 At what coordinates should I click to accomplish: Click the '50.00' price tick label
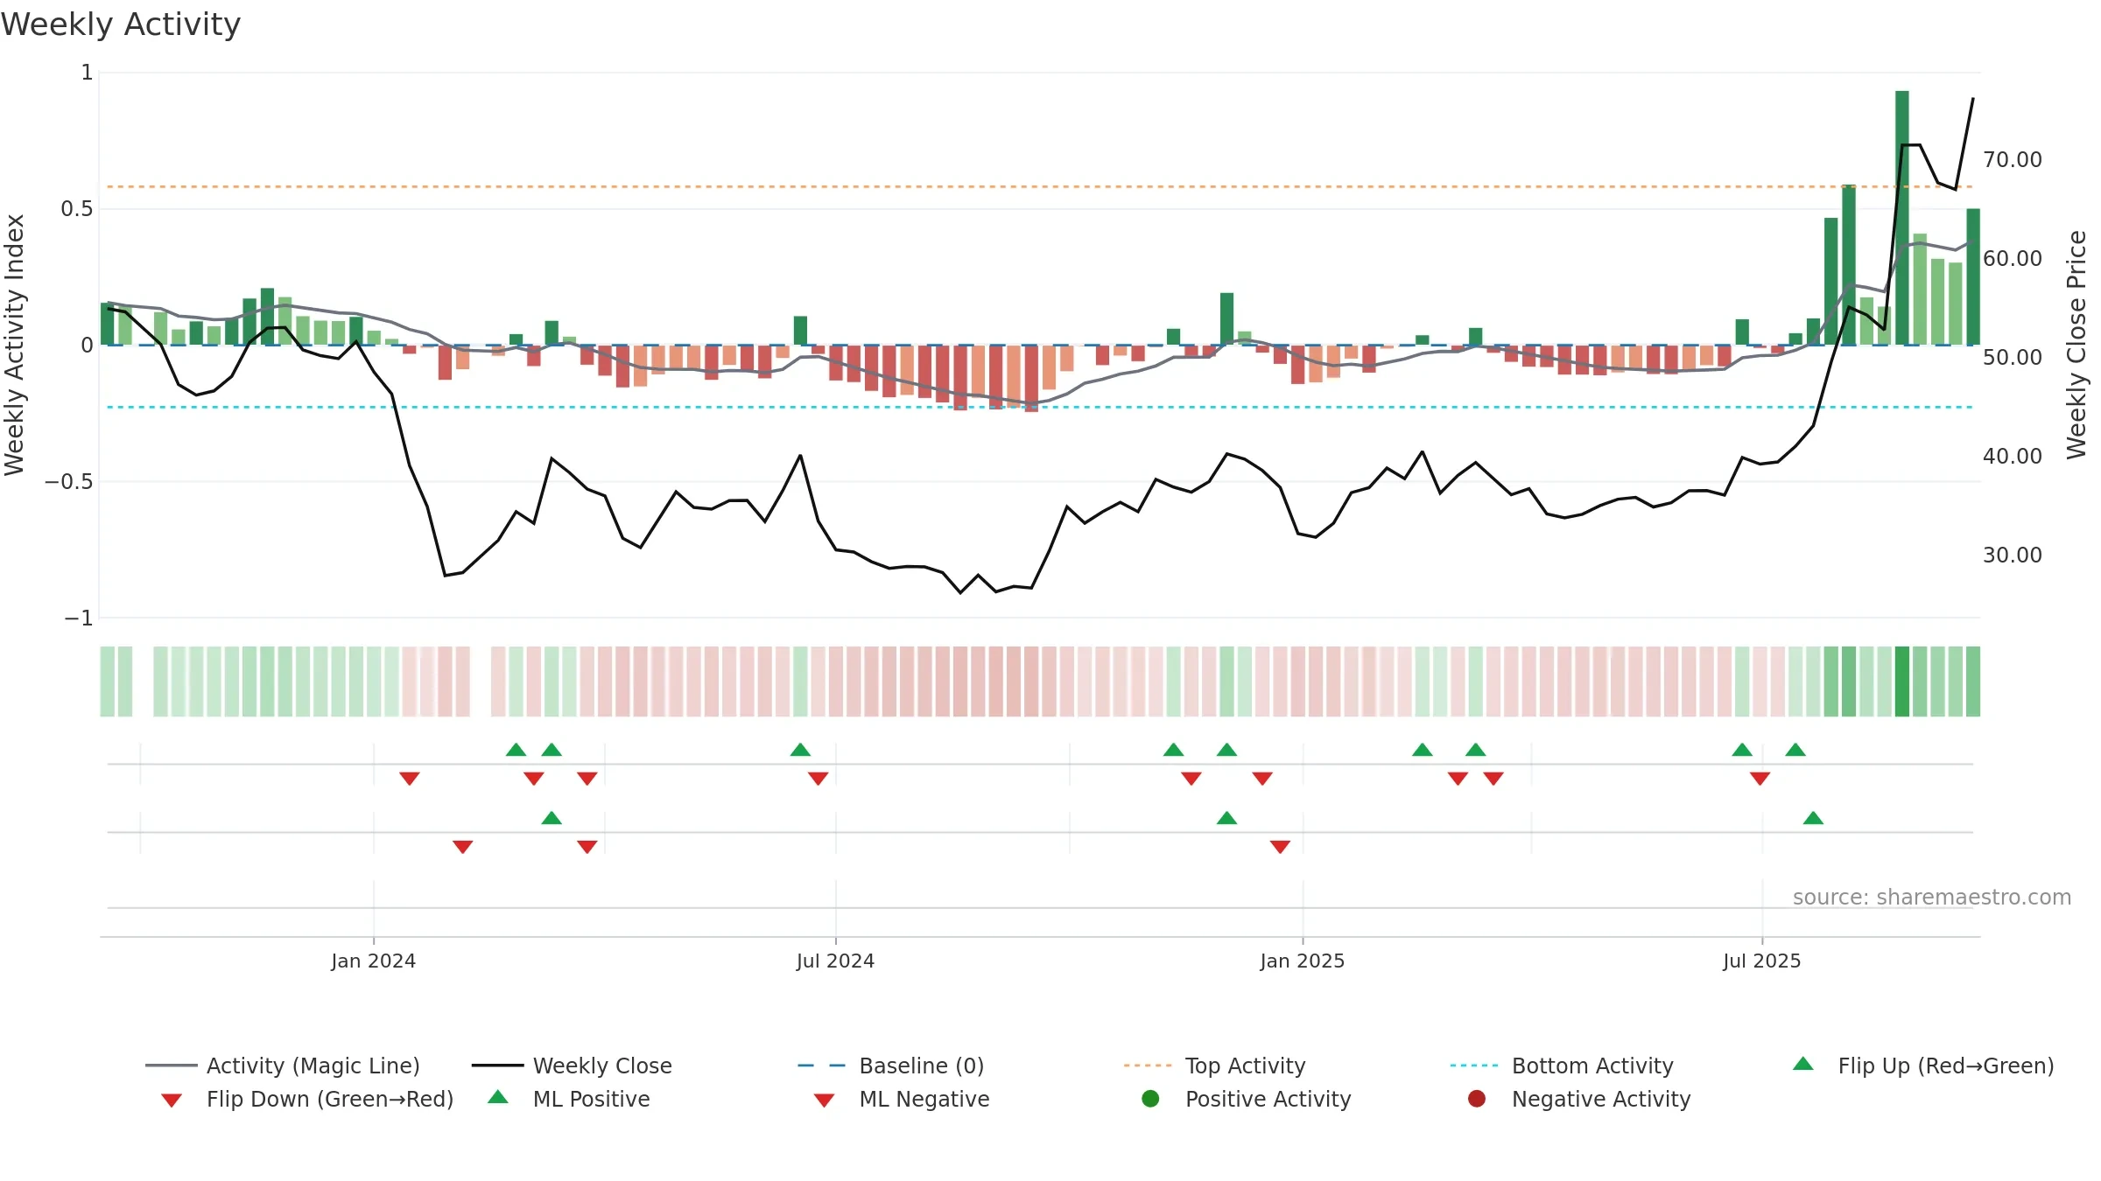pyautogui.click(x=2012, y=357)
